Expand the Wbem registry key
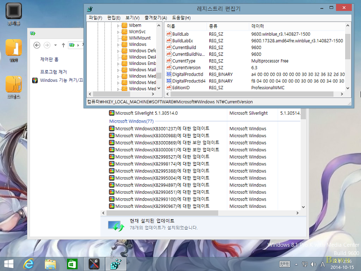The image size is (361, 271). (118, 25)
